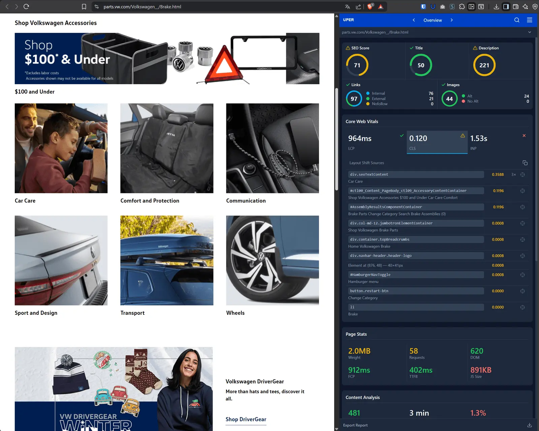
Task: Click the SEO Score 71 gauge
Action: pos(357,65)
